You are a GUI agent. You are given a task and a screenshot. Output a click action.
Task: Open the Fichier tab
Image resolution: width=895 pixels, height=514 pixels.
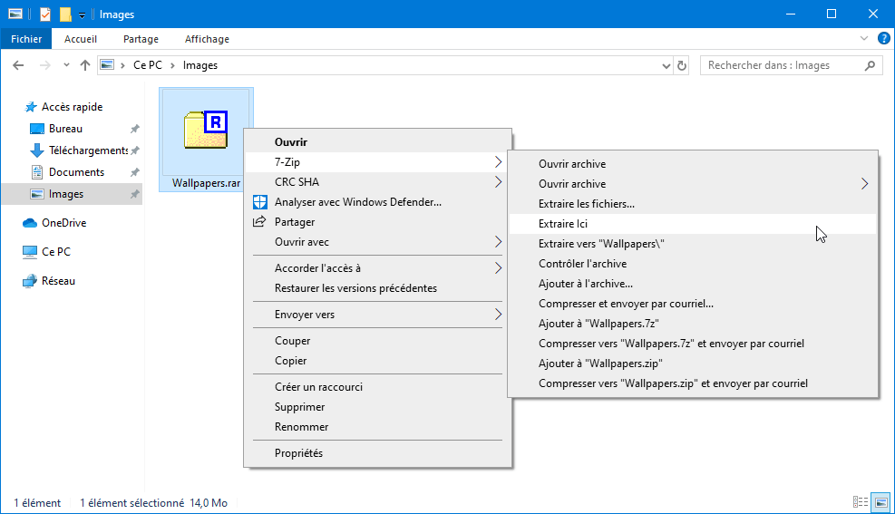26,39
